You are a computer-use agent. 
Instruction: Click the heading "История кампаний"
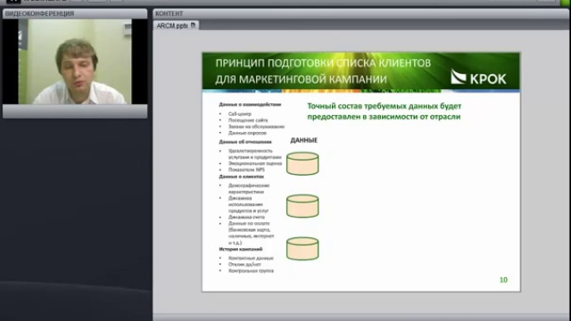tap(241, 250)
